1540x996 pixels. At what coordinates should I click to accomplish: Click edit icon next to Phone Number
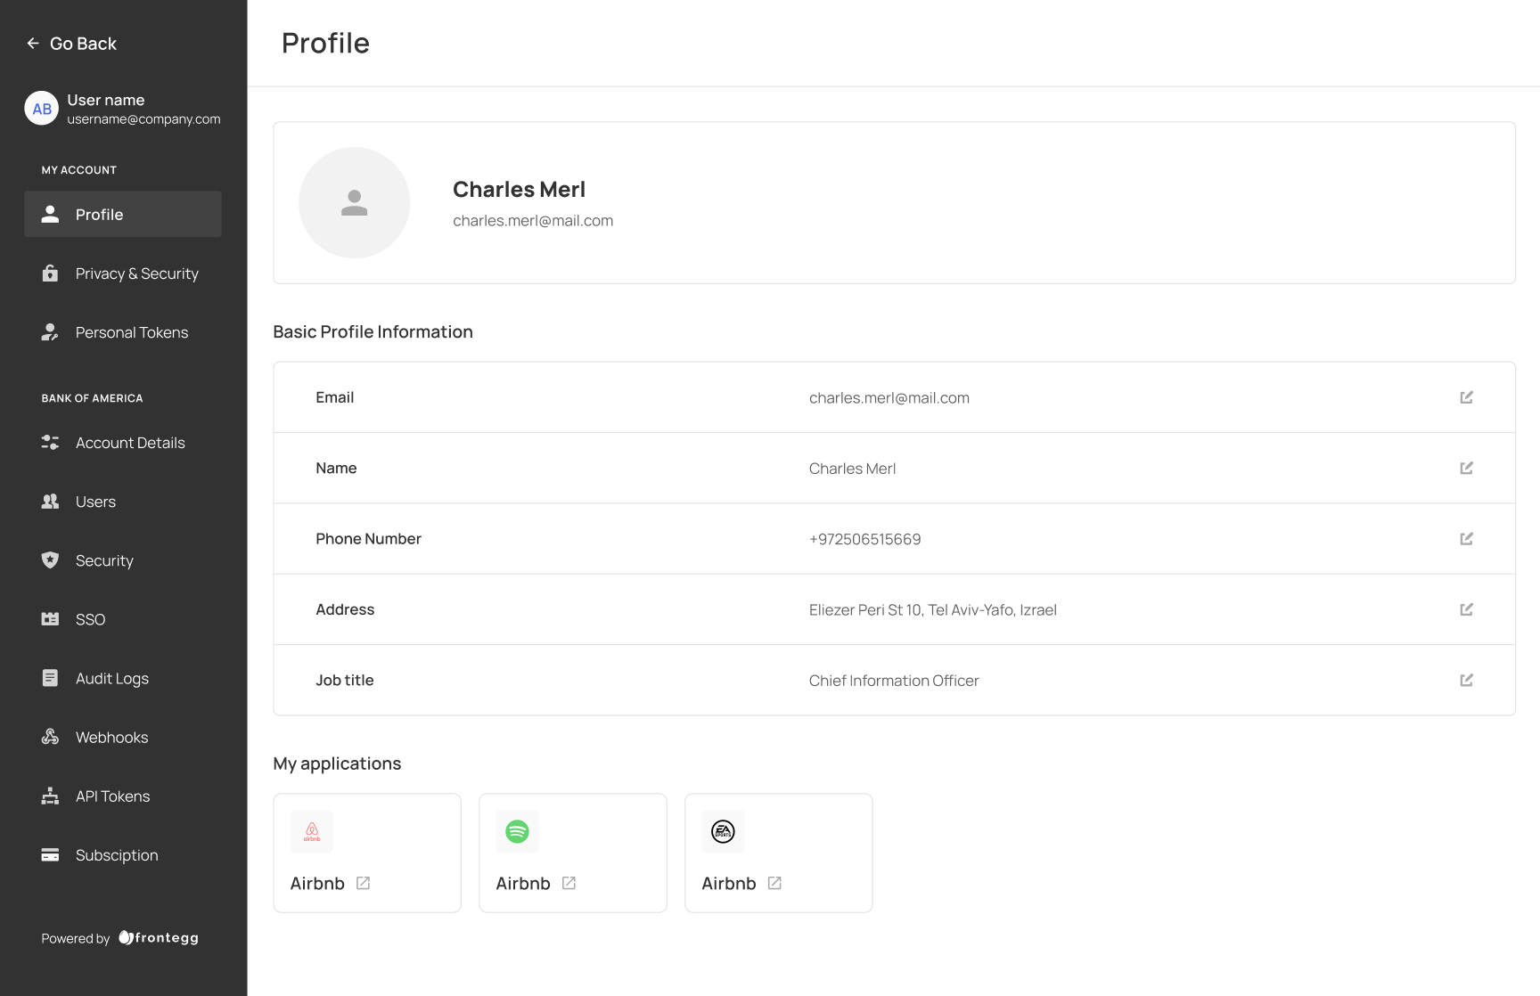(1466, 539)
